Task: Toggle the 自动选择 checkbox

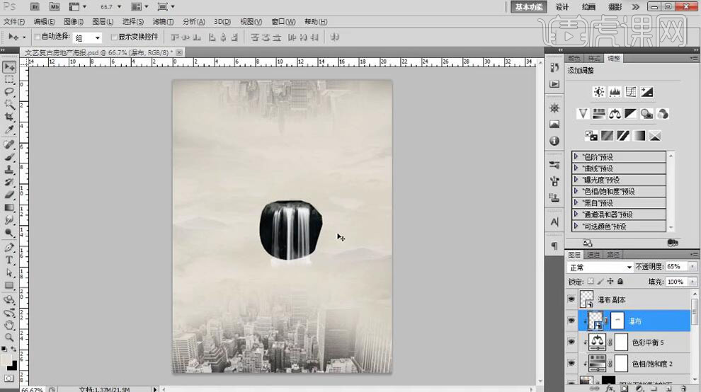Action: click(38, 37)
